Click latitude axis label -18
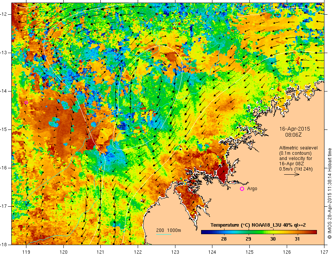Image resolution: width=332 pixels, height=256 pixels. (4, 245)
